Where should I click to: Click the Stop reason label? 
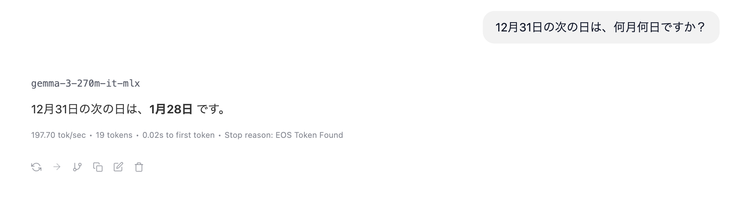coord(249,135)
